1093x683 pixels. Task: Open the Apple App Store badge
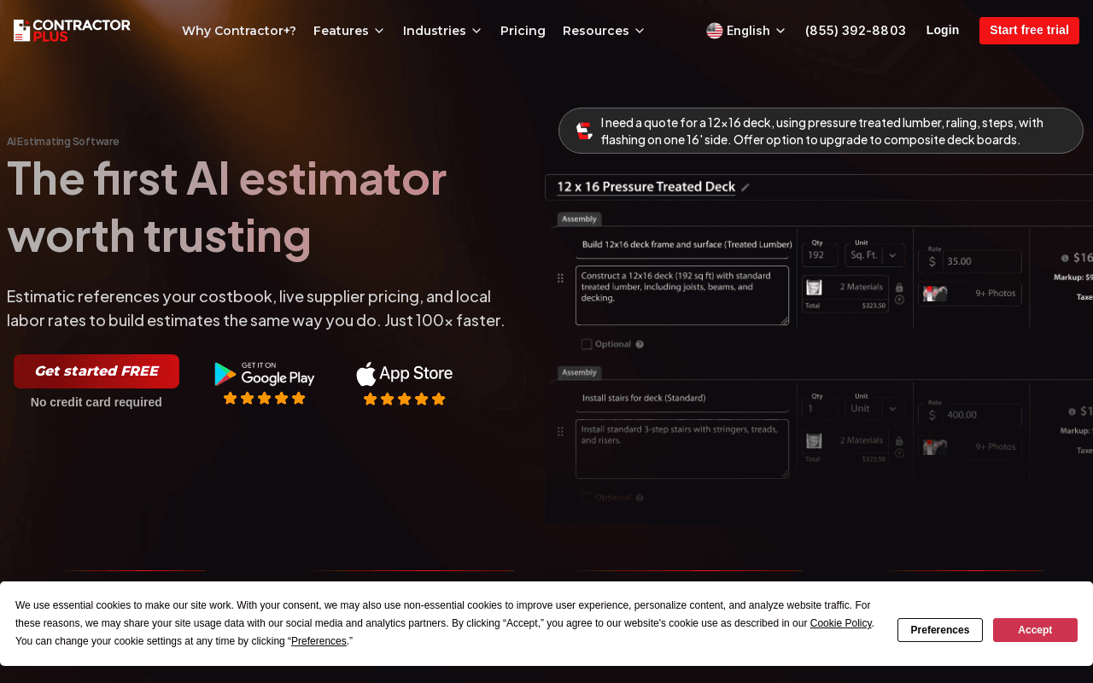pos(404,374)
